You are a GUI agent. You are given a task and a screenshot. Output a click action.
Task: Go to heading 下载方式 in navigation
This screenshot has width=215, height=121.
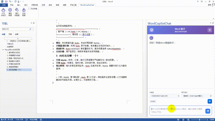coord(10,44)
